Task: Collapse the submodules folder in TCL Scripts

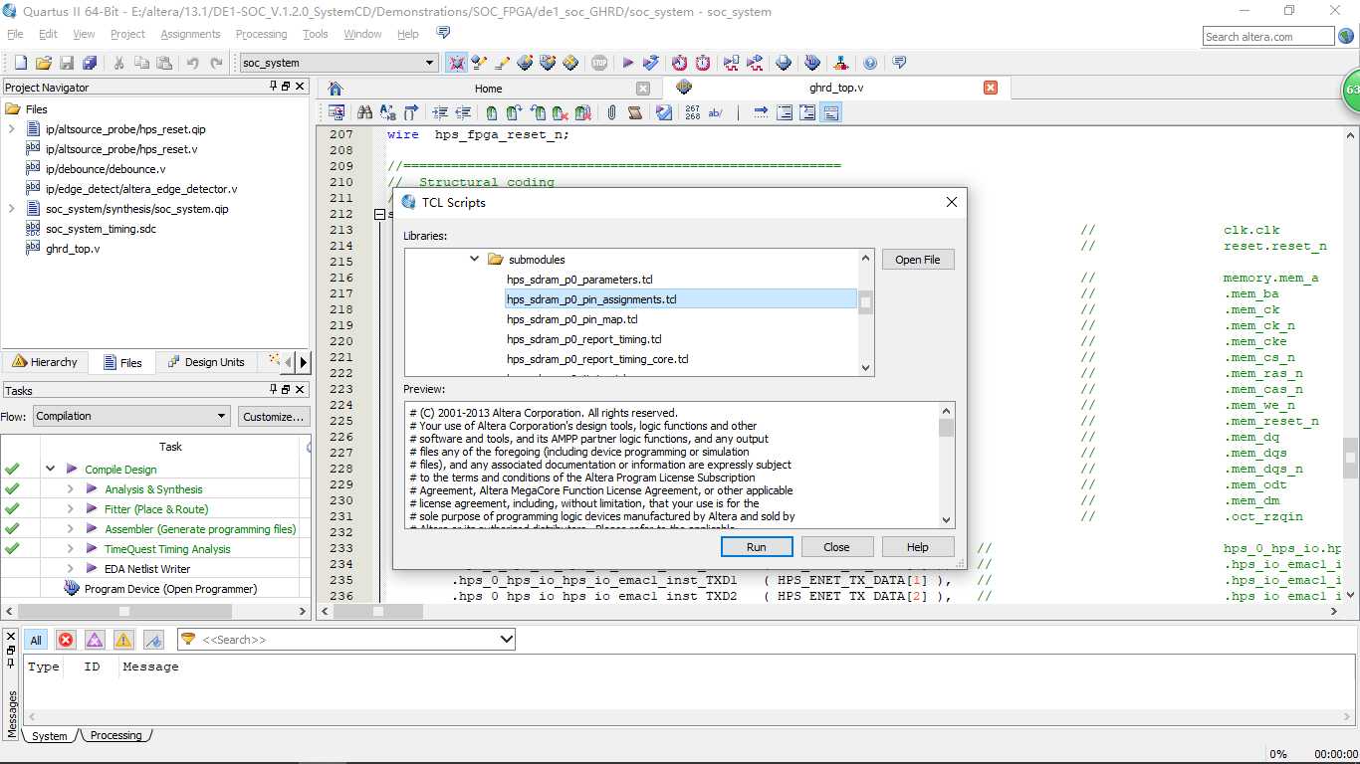Action: coord(475,259)
